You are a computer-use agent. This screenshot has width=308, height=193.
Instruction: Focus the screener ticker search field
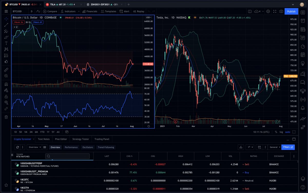click(68, 156)
